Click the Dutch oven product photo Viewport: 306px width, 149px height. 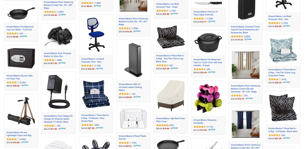pos(208,43)
